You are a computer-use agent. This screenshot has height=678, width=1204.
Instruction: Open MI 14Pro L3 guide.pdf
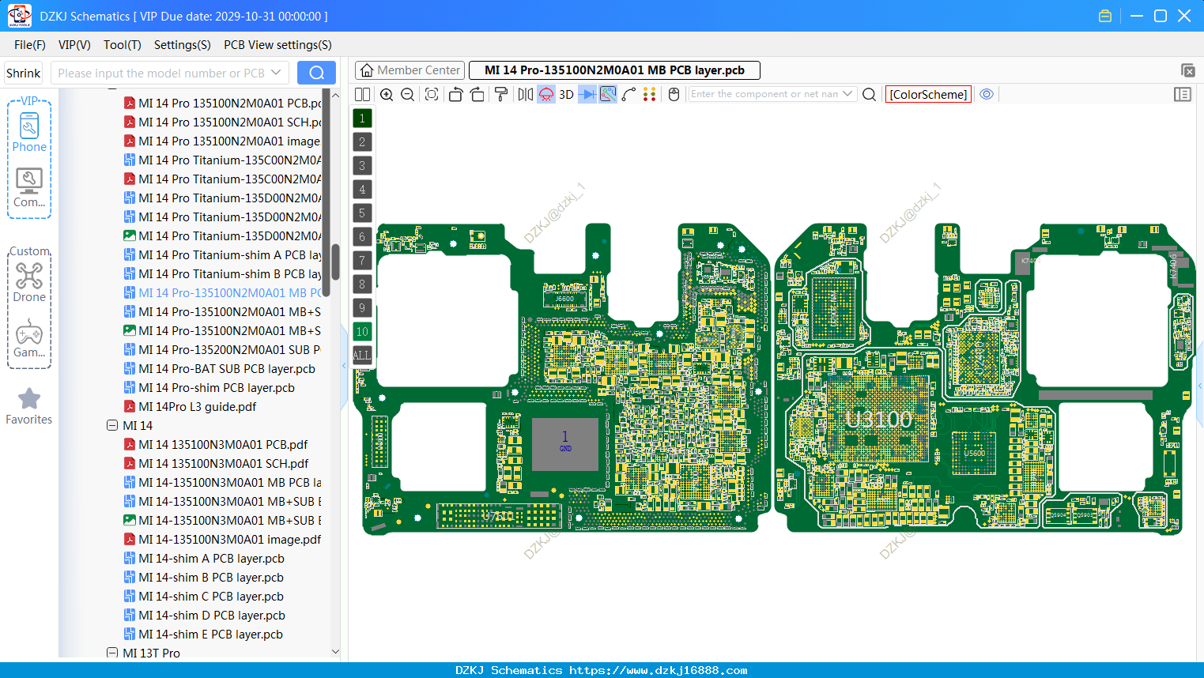click(198, 406)
